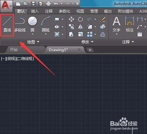The width and height of the screenshot is (147, 134).
Task: Click the Rectangle draw tool icon
Action: click(x=57, y=19)
